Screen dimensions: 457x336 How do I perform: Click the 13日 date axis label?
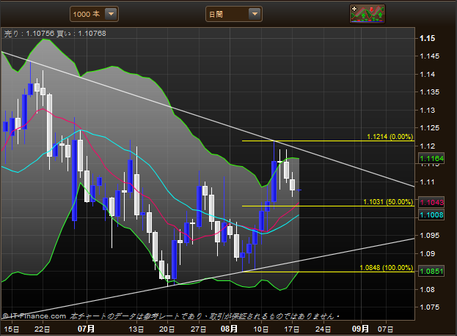point(136,329)
